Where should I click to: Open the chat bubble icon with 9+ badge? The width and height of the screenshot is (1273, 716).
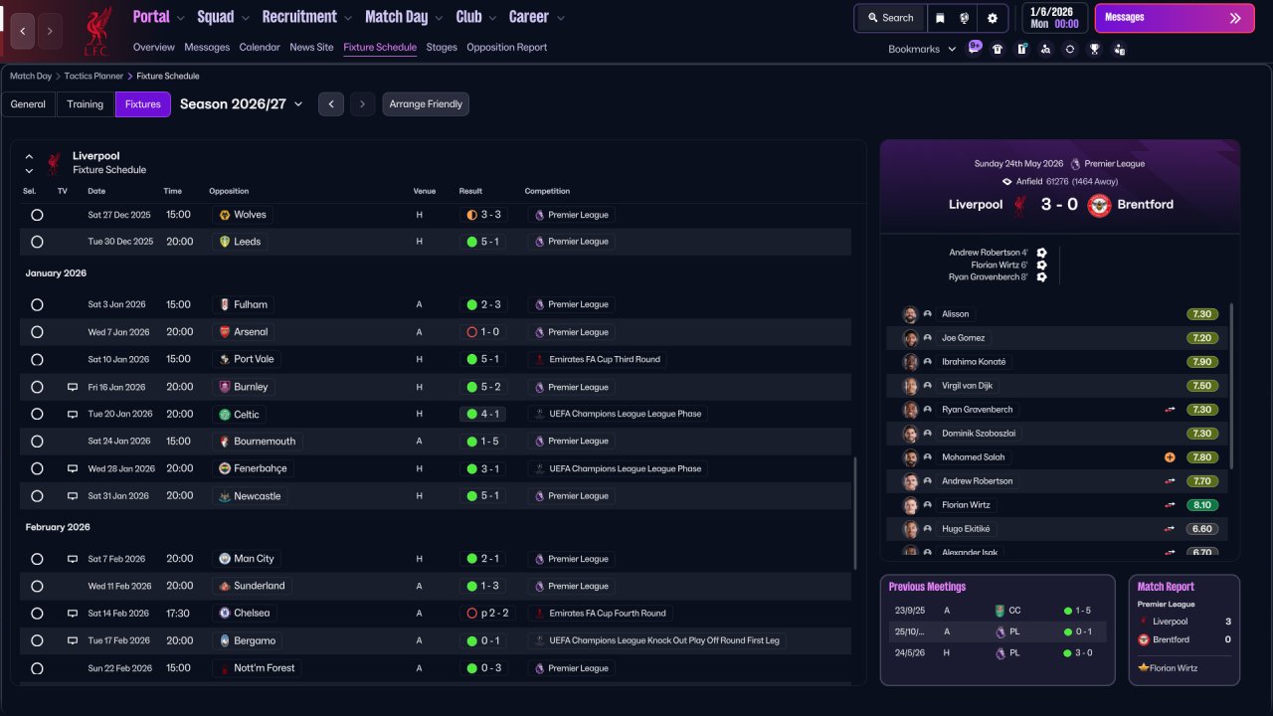(x=974, y=48)
